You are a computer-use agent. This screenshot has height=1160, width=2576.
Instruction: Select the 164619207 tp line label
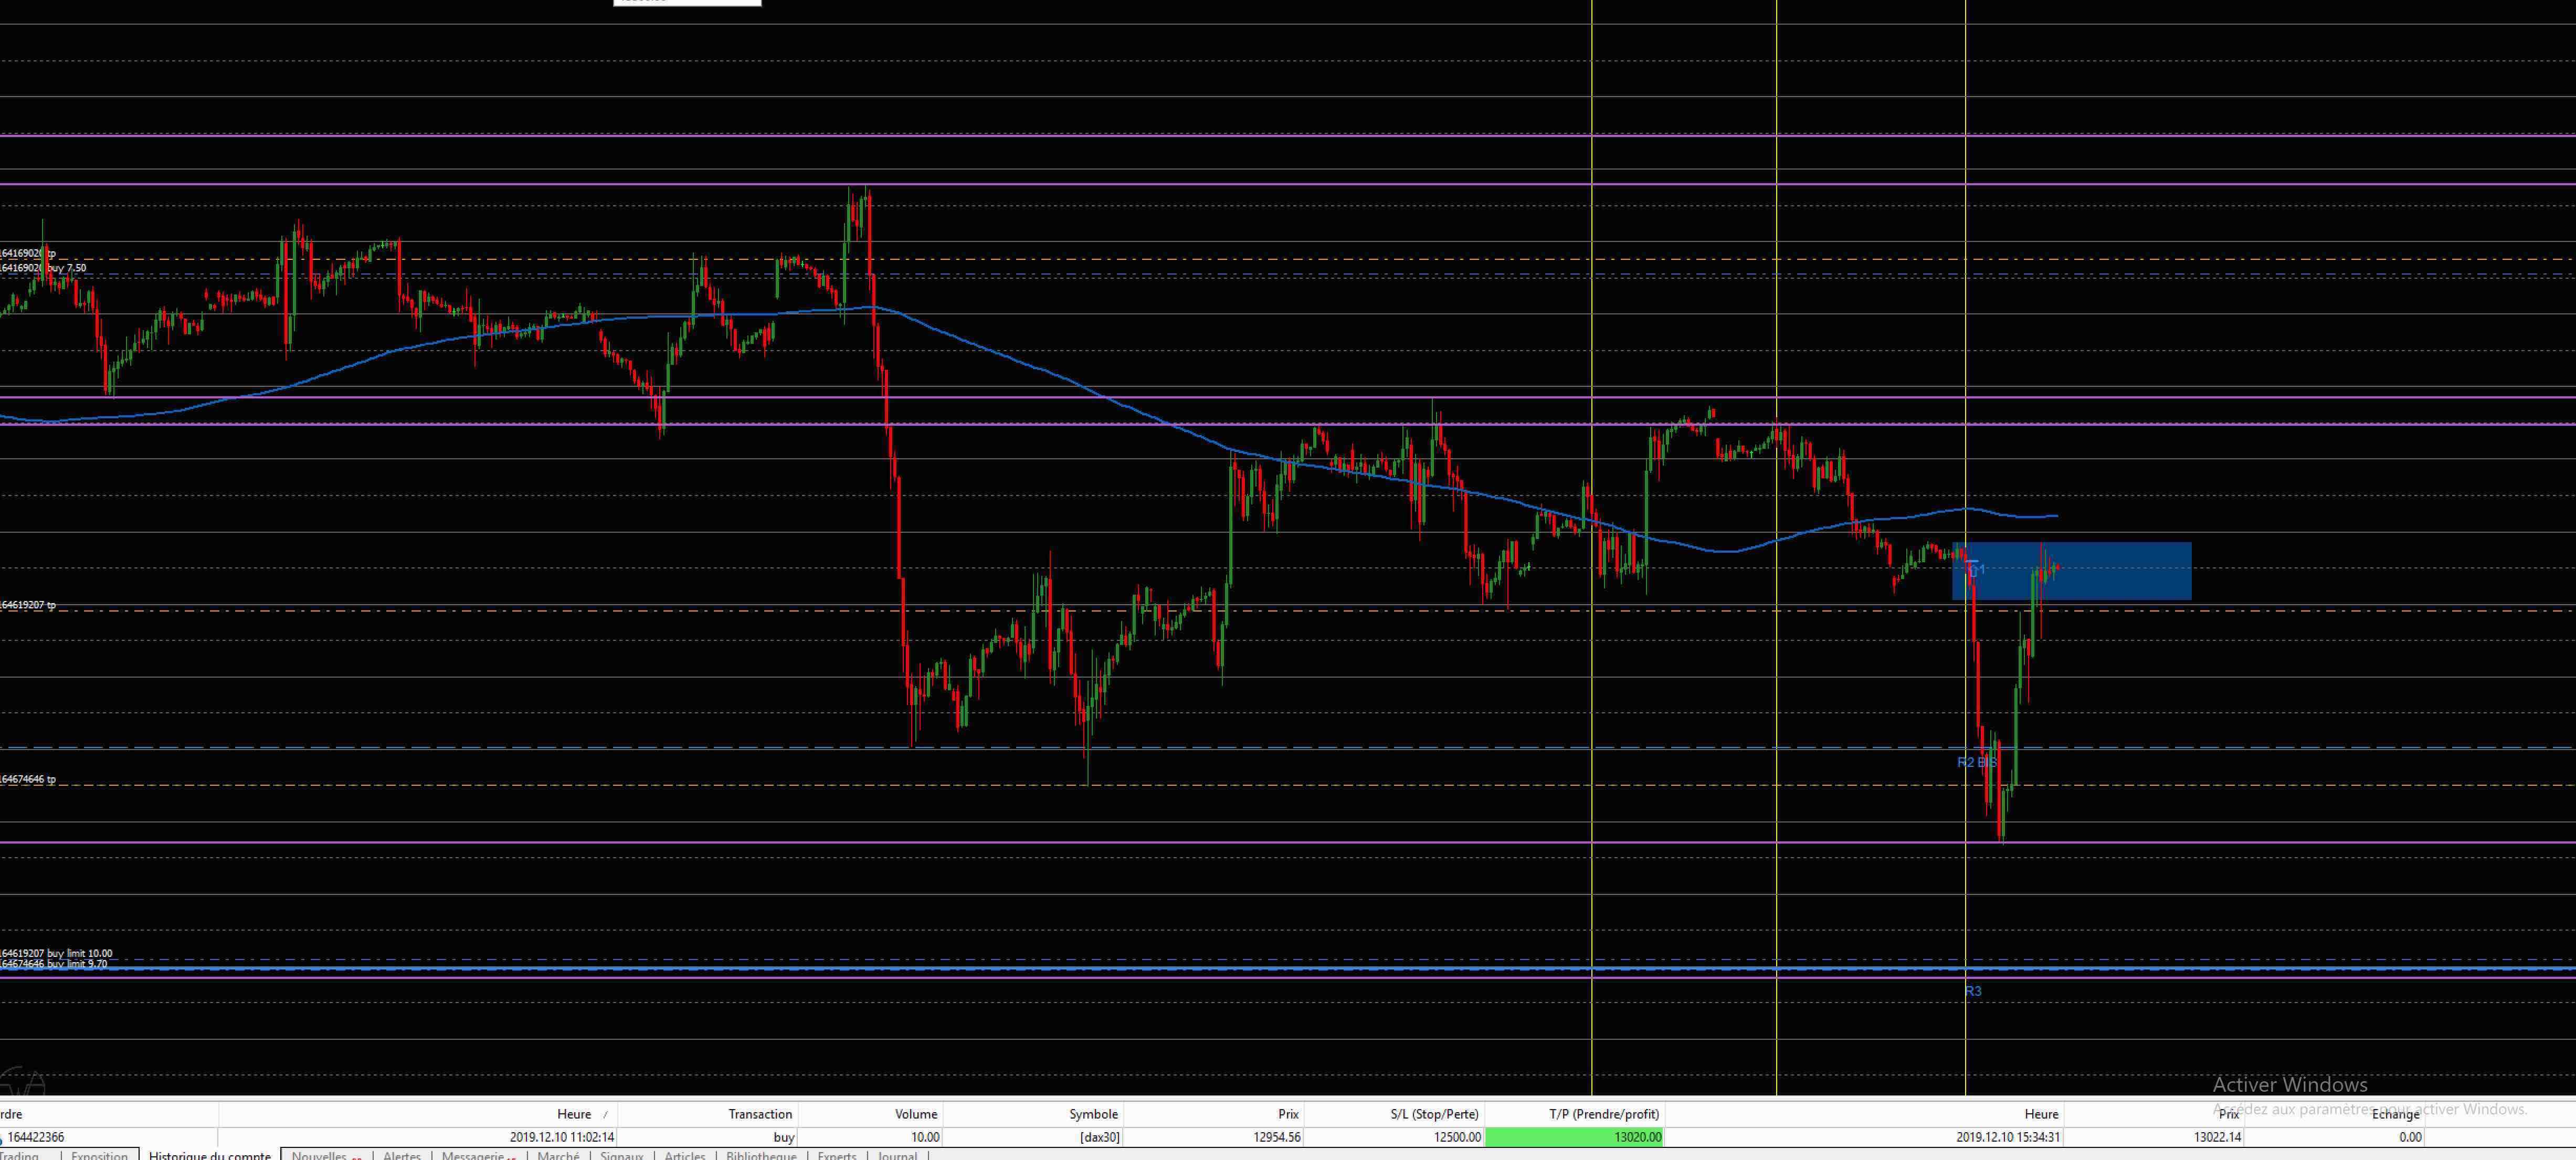[28, 605]
